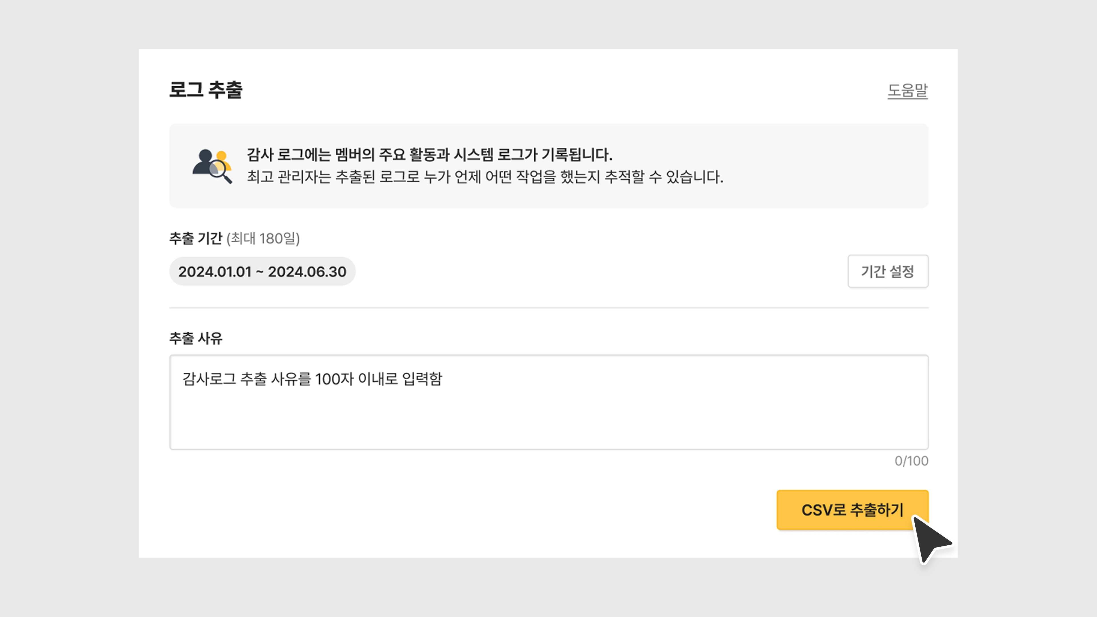Click the 최고 관리자는 description line

pos(485,177)
